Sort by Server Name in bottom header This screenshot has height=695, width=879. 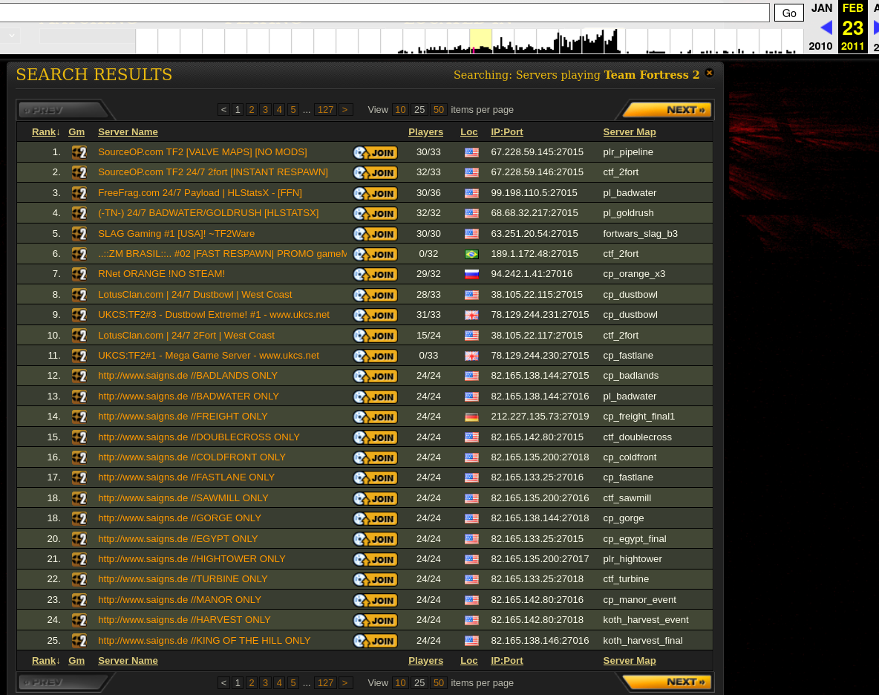tap(128, 661)
